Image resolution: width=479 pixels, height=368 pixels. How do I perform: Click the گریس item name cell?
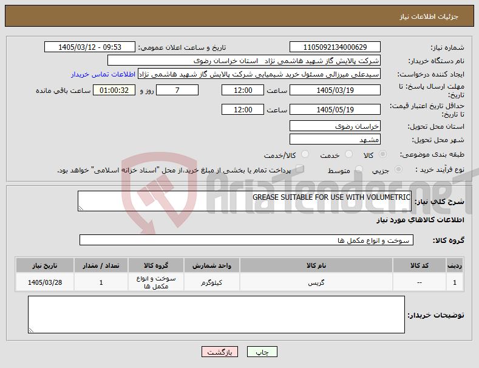pyautogui.click(x=316, y=282)
